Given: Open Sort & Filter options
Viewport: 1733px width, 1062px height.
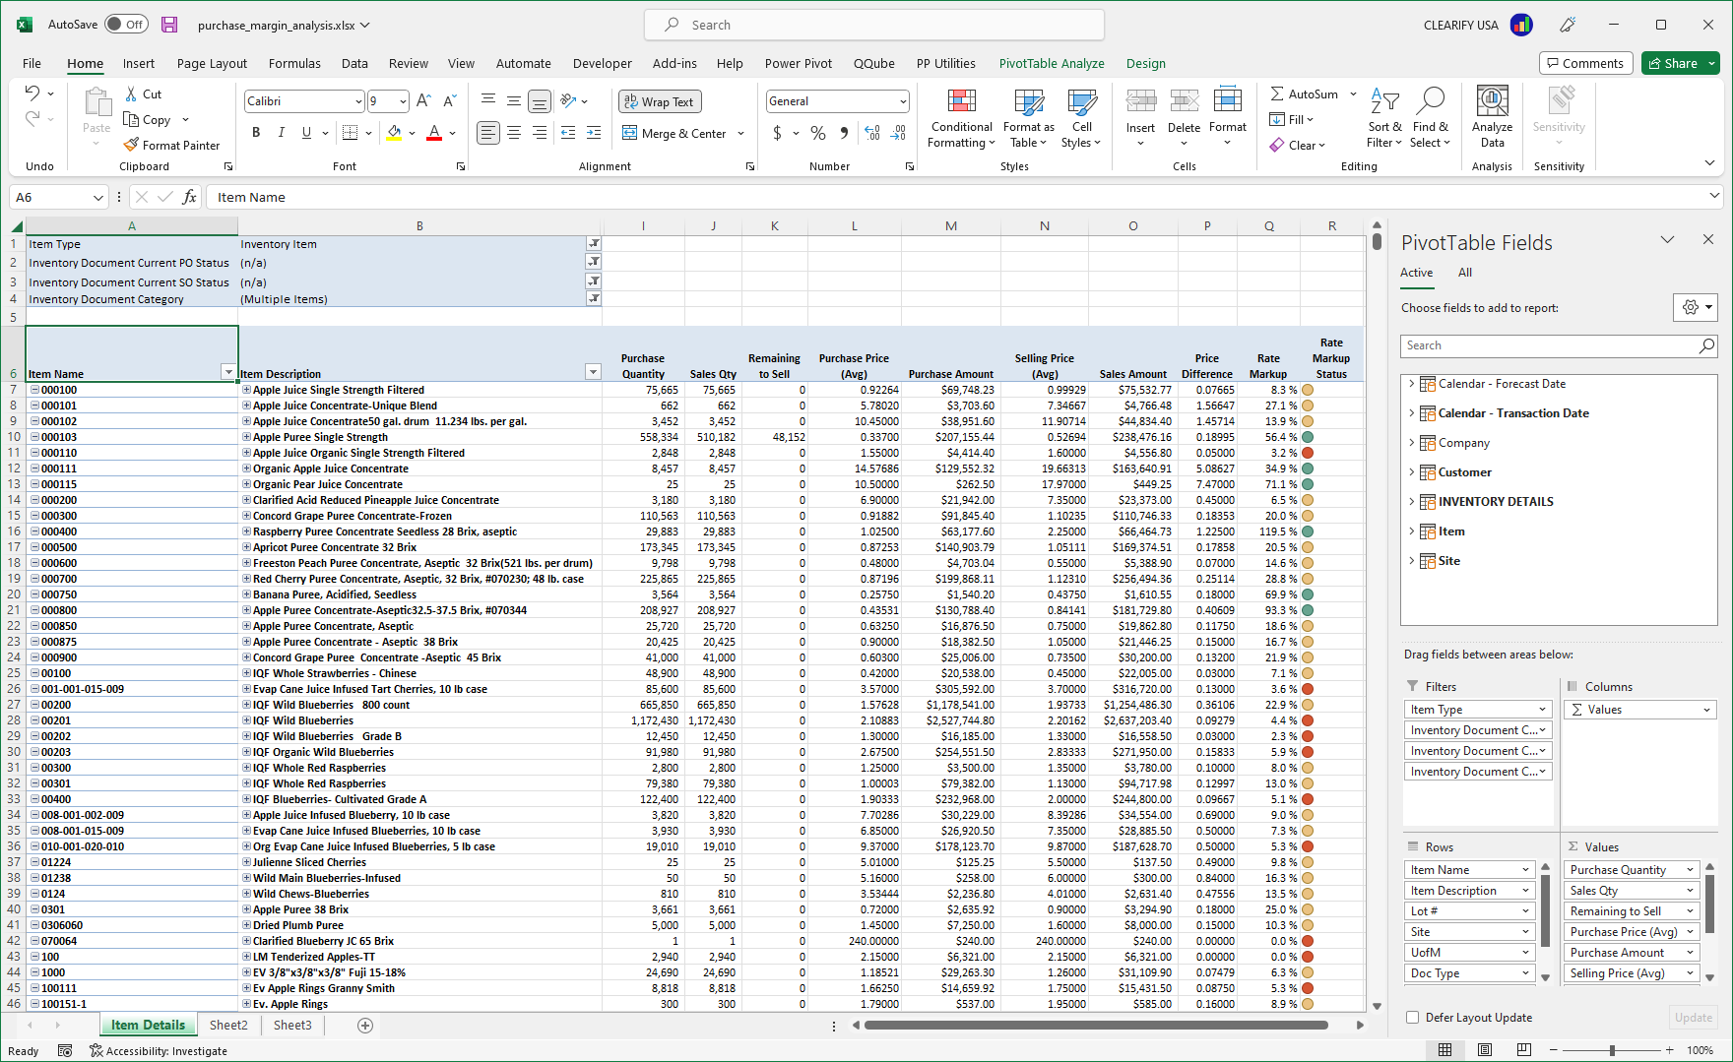Looking at the screenshot, I should click(x=1384, y=118).
